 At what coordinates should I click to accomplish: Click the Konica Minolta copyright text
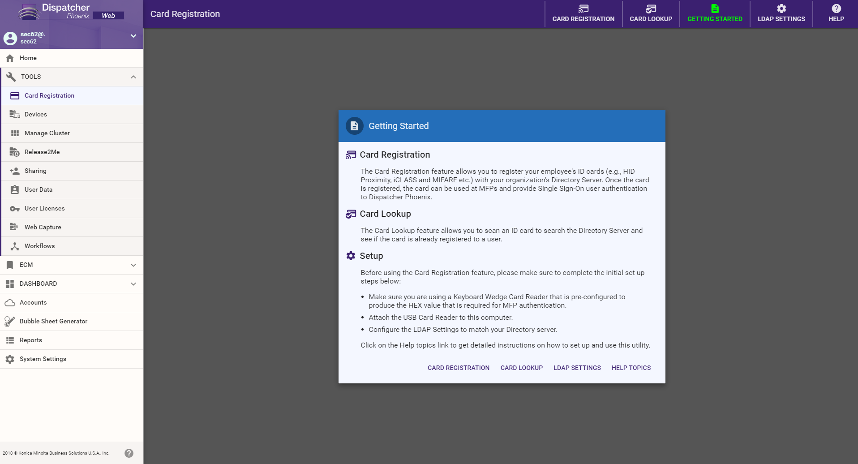point(56,453)
